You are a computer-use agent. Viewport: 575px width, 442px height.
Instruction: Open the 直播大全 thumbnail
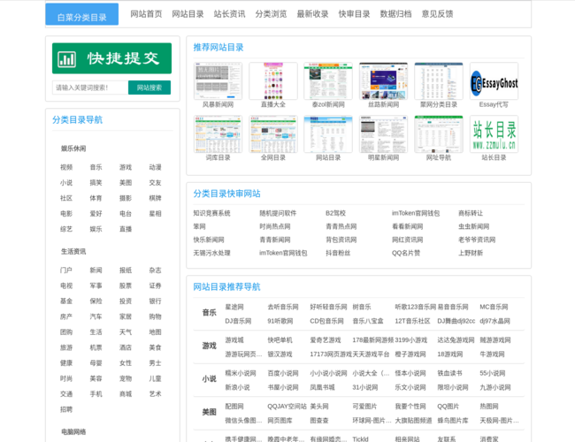pos(273,81)
